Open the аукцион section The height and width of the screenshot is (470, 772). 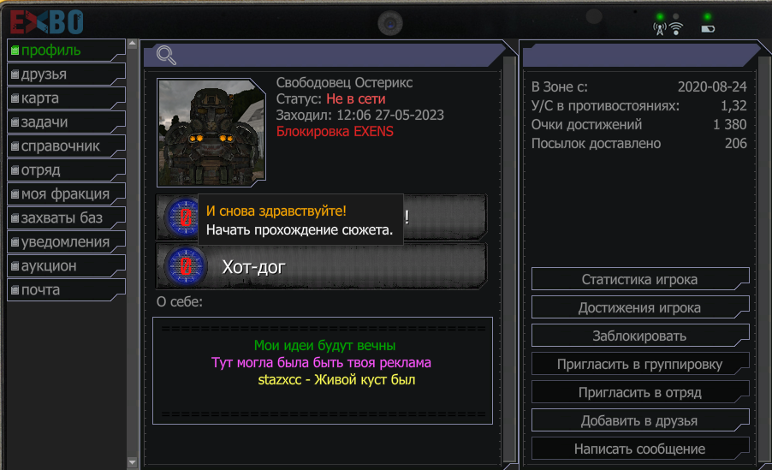point(66,266)
